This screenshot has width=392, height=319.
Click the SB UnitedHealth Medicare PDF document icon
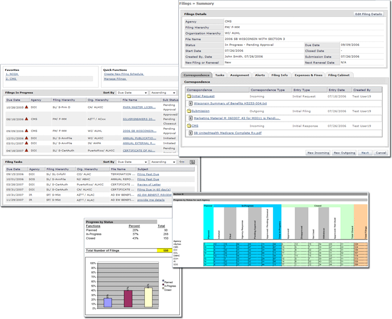coord(191,133)
